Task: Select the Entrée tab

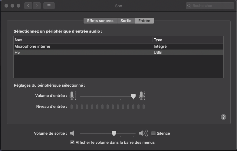Action: click(144, 21)
